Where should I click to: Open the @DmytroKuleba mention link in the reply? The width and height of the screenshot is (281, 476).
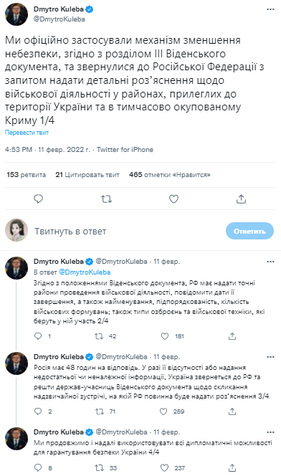coord(85,272)
